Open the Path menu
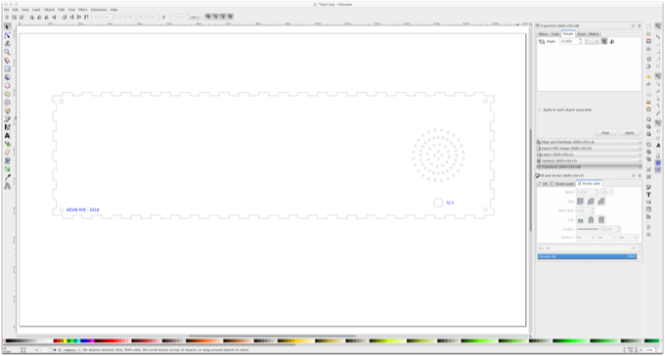This screenshot has width=665, height=356. point(61,10)
